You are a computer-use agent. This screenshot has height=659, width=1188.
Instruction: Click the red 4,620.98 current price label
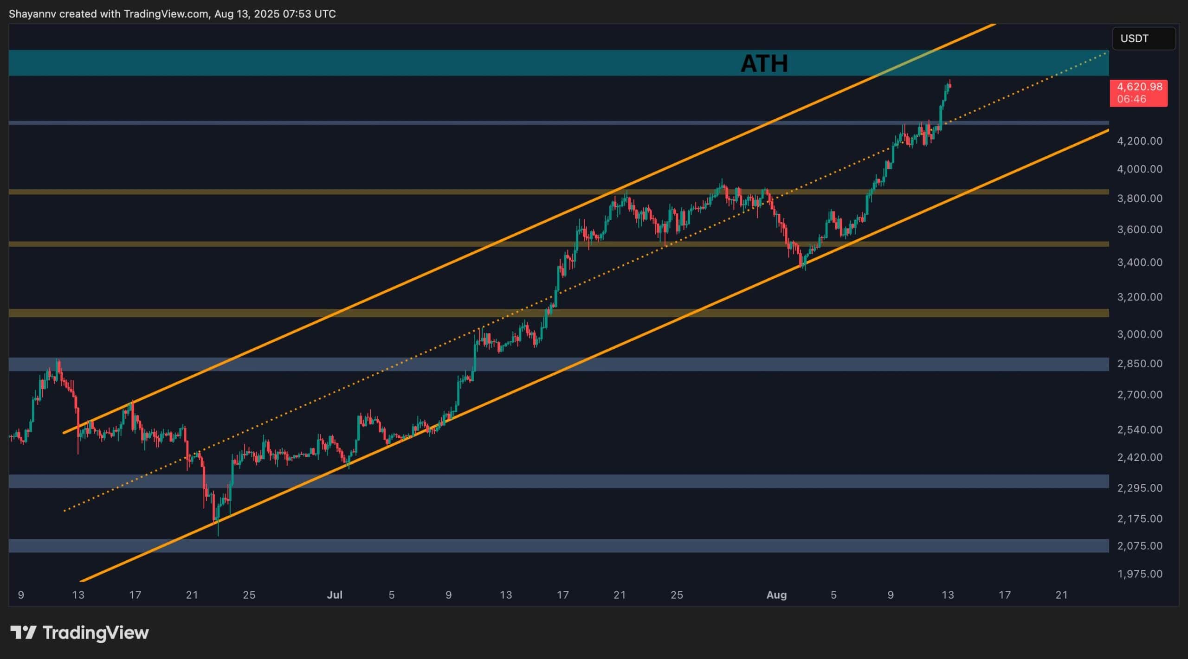1138,93
